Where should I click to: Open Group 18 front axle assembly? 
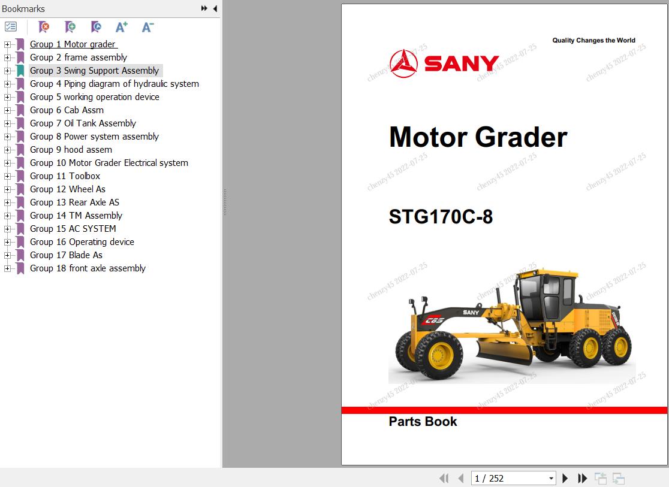(88, 268)
